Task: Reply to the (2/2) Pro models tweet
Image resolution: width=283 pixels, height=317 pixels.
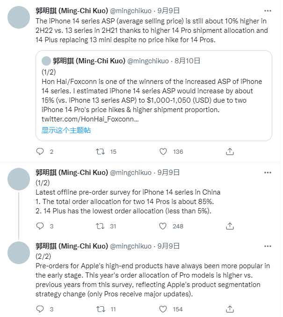Action: point(40,309)
